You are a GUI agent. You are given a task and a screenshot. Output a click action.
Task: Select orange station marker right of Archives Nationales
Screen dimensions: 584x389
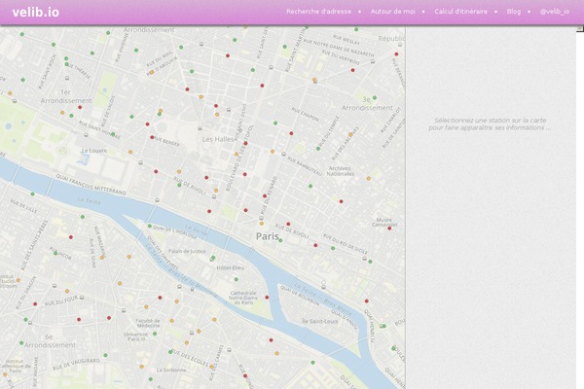368,178
